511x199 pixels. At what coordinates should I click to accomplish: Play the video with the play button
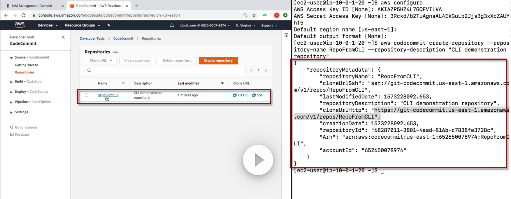pyautogui.click(x=258, y=160)
